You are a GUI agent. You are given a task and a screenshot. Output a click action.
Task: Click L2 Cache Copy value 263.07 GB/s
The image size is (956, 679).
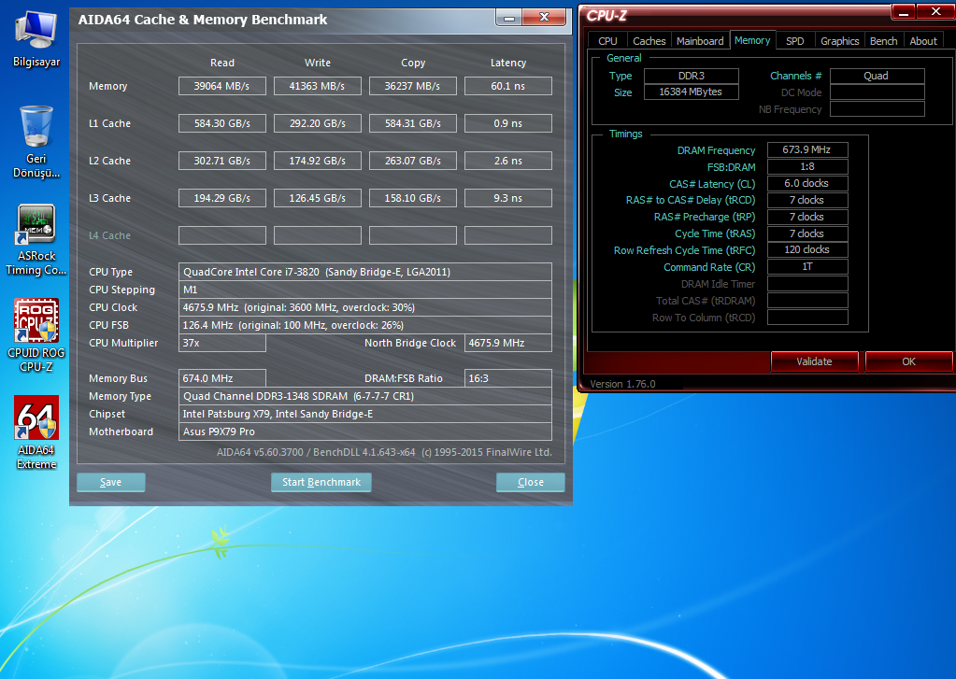pos(413,161)
